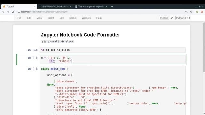
Task: Bookmark this page with star icon
Action: pos(191,12)
